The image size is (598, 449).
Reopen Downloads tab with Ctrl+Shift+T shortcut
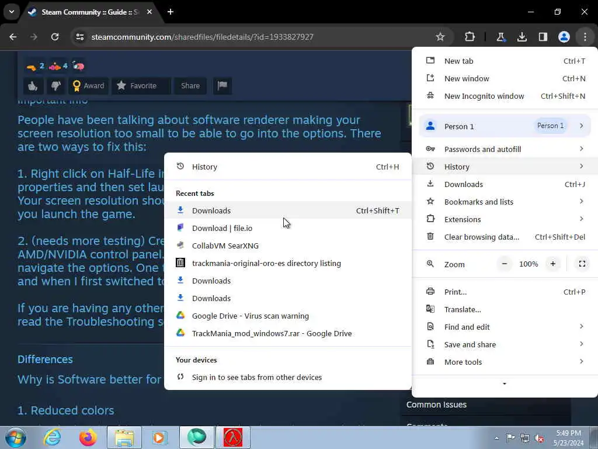click(288, 210)
